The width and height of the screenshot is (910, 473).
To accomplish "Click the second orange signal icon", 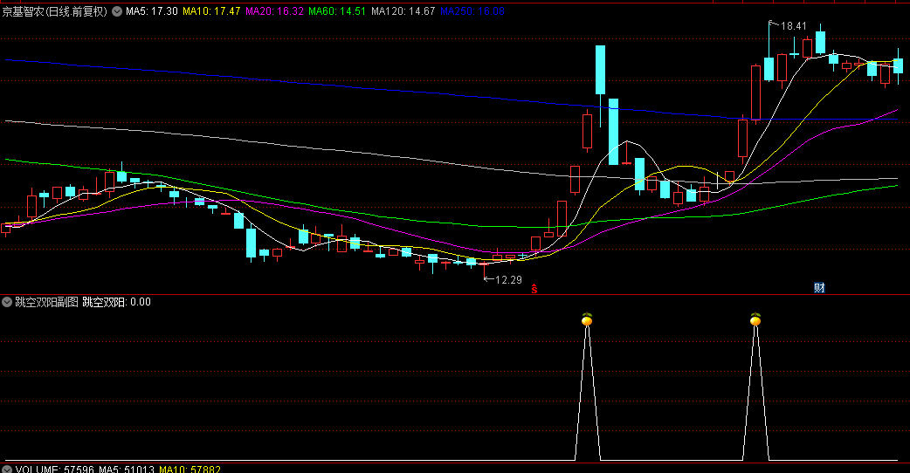I will pyautogui.click(x=755, y=319).
